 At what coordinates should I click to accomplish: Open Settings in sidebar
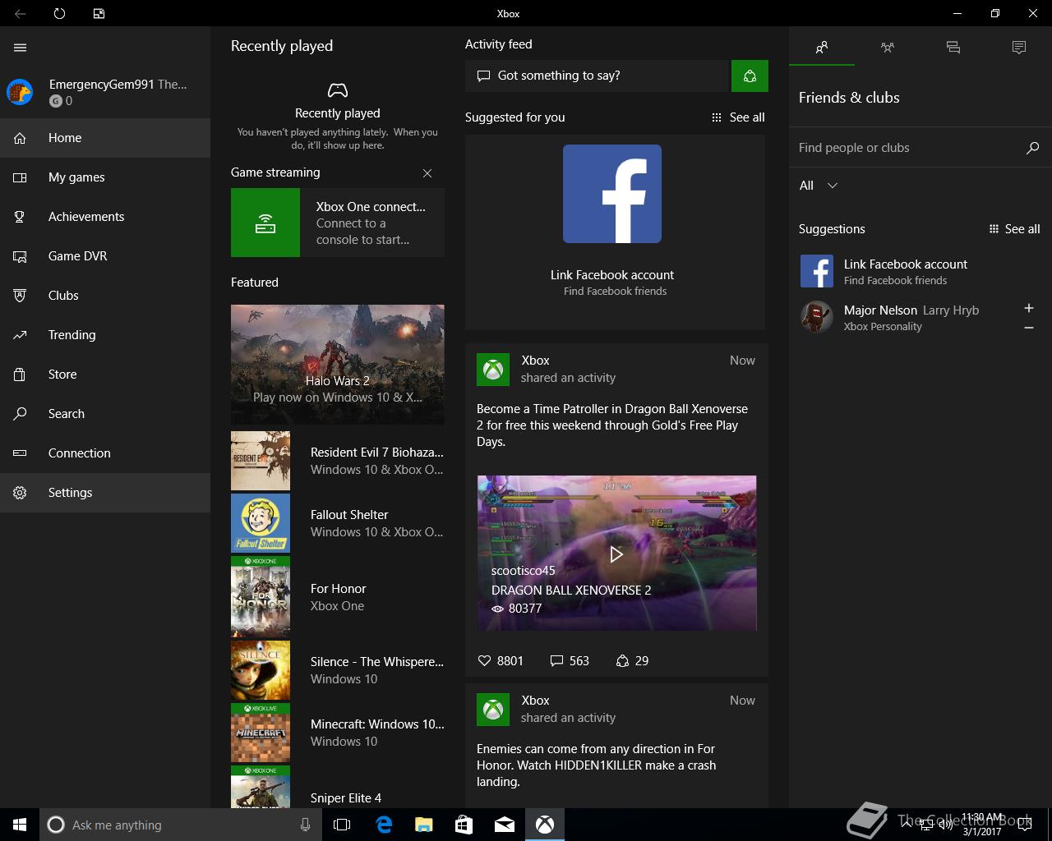point(105,493)
